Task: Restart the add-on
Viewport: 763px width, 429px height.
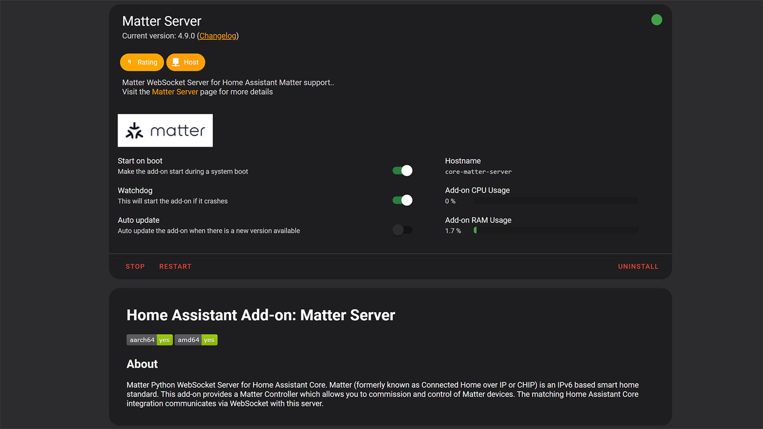Action: (x=175, y=267)
